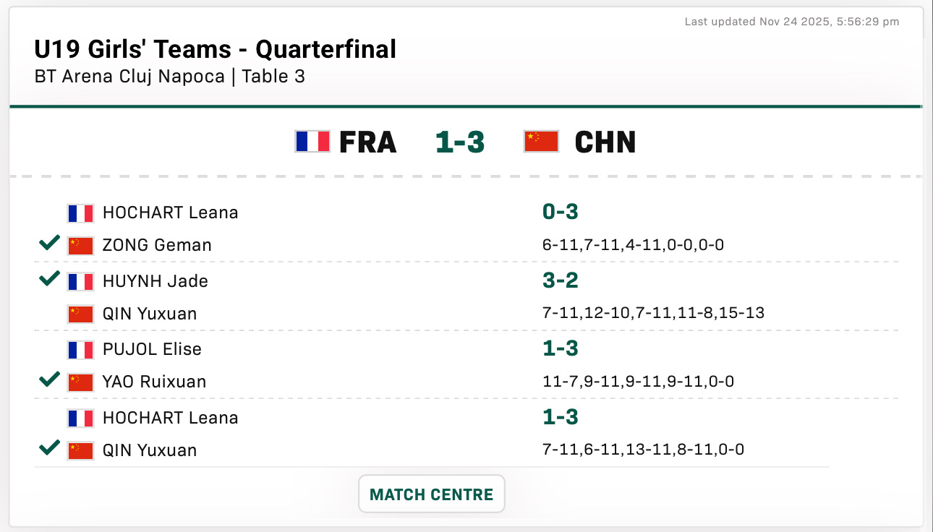Open the Match Centre
933x532 pixels.
tap(431, 494)
